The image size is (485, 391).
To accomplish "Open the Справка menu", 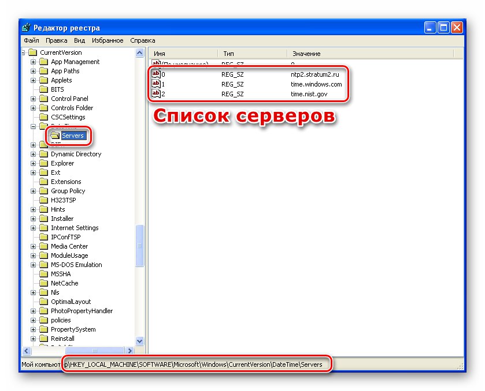I will pos(143,40).
